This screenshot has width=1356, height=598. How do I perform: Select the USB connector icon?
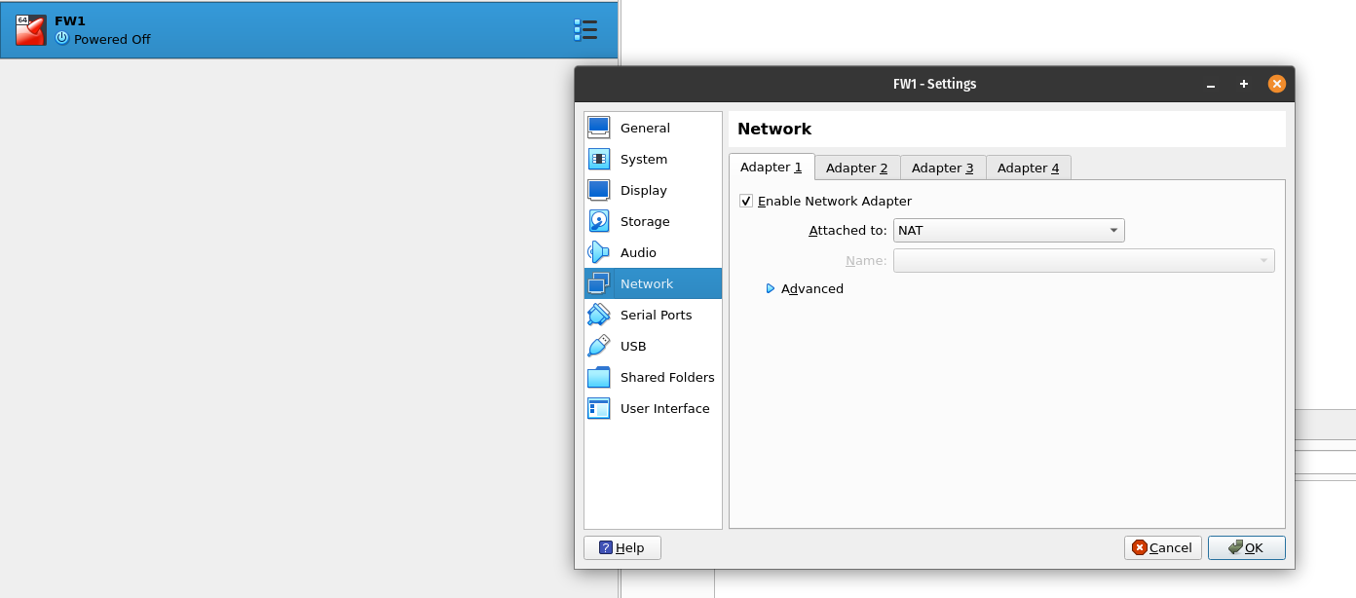(598, 346)
